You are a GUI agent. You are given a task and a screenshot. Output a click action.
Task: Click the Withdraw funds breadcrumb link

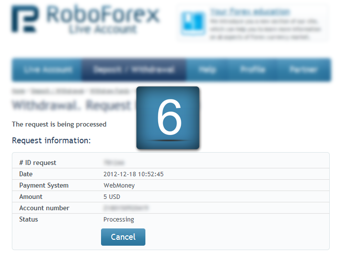pyautogui.click(x=109, y=91)
